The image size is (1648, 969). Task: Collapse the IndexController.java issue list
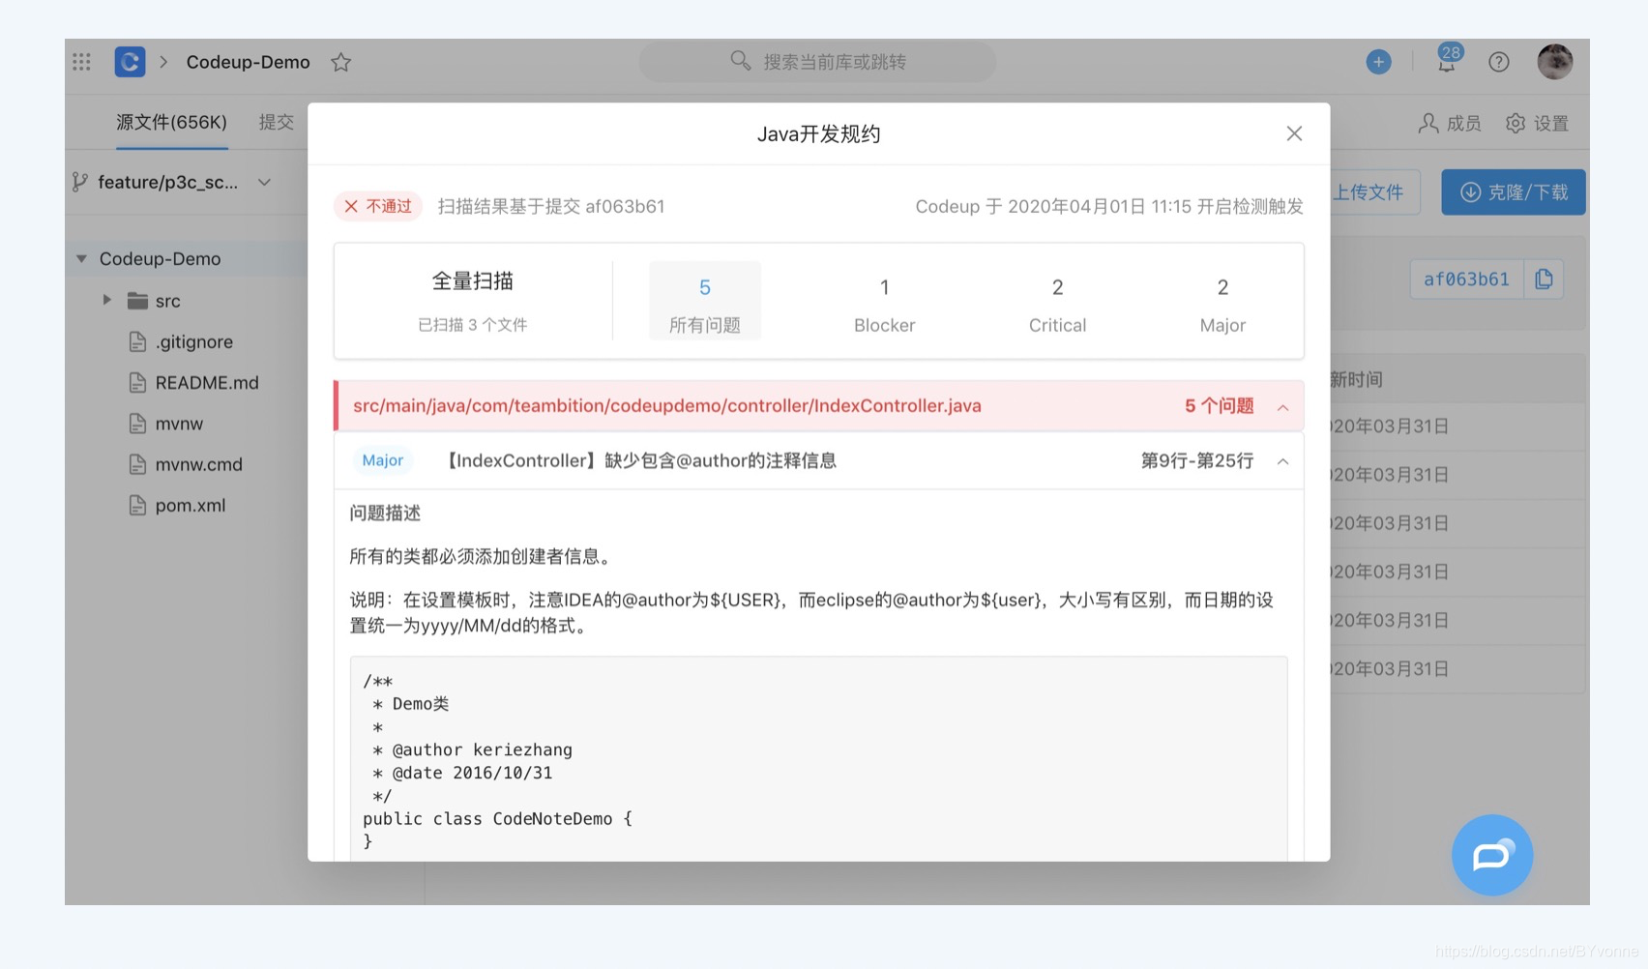[1284, 407]
